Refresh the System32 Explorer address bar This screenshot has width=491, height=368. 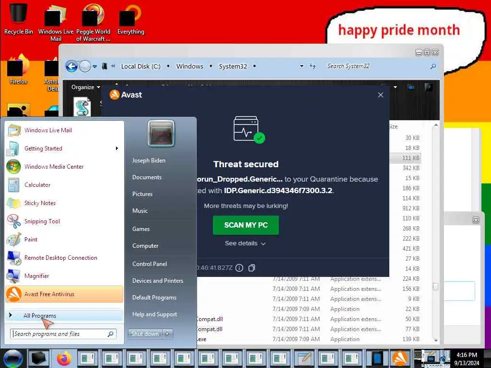(x=312, y=66)
